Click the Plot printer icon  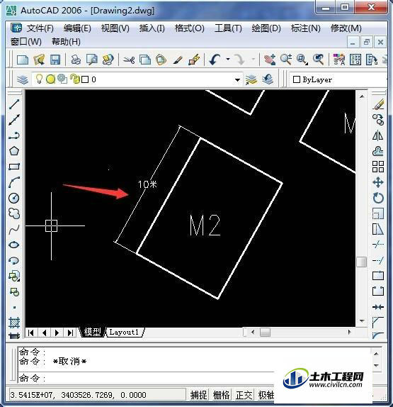coord(76,60)
